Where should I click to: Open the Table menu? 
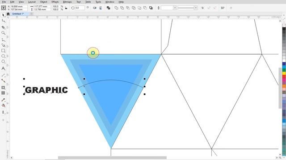click(x=88, y=2)
